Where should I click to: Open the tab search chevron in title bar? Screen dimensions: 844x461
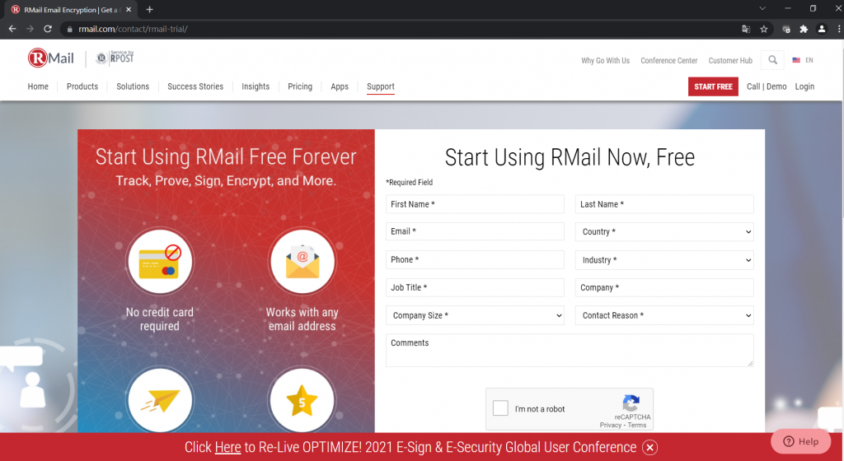762,8
